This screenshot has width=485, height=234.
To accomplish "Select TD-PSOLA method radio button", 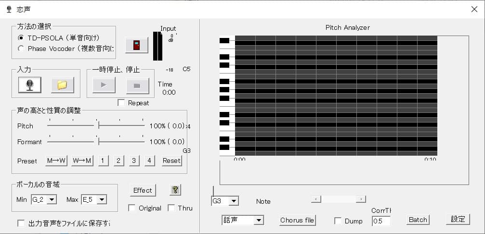I will (x=21, y=37).
